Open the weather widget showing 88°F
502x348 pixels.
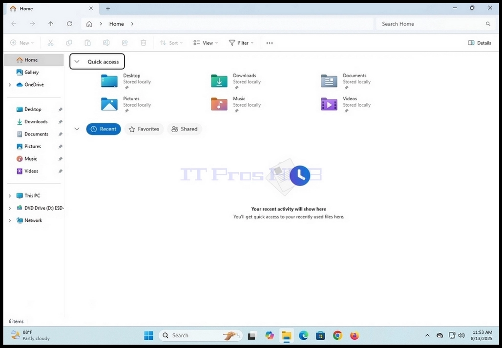(x=30, y=335)
